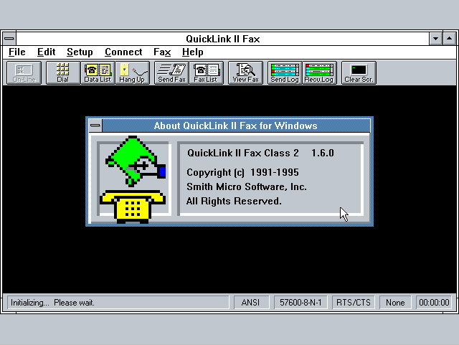Screen dimensions: 459x345
Task: Click the ANSI emulation status field
Action: coord(250,303)
